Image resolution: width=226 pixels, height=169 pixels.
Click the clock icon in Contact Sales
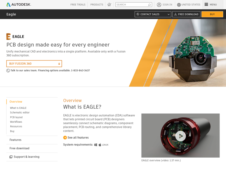[138, 14]
